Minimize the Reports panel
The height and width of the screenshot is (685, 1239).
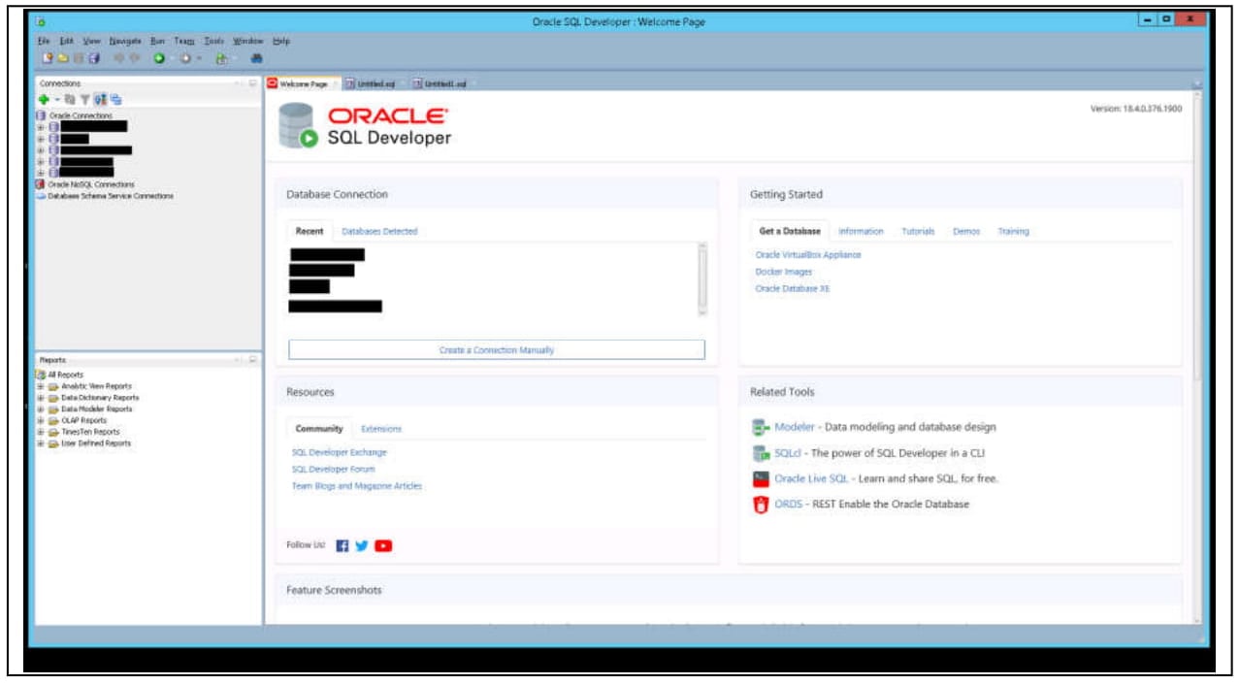coord(252,359)
